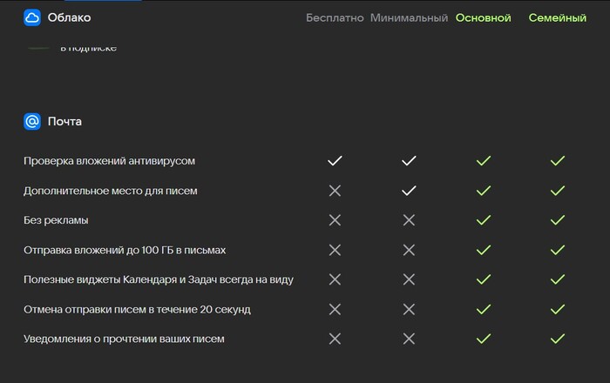Click Семейный checkmark for Отмена отправки писем
610x383 pixels.
558,310
